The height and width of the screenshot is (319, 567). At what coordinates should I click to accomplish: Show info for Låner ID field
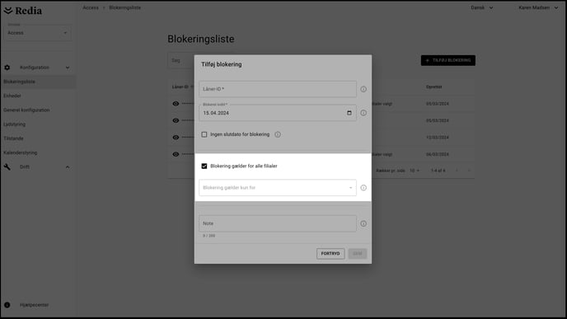[363, 89]
